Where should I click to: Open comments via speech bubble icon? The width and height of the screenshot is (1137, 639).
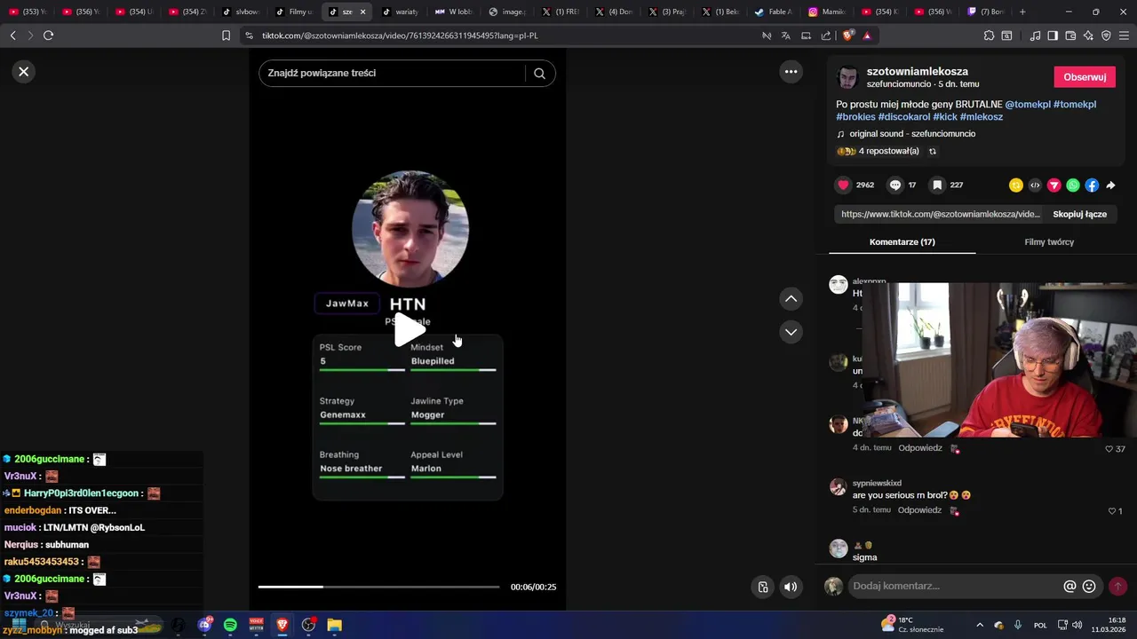click(x=895, y=185)
